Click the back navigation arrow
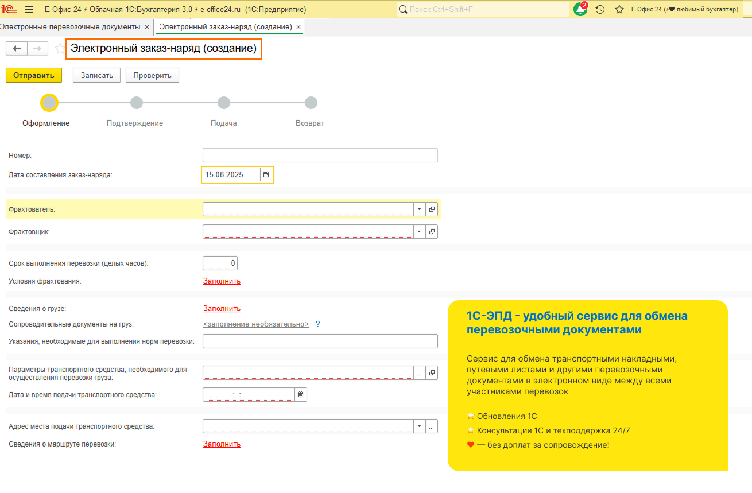The height and width of the screenshot is (493, 752). click(17, 49)
